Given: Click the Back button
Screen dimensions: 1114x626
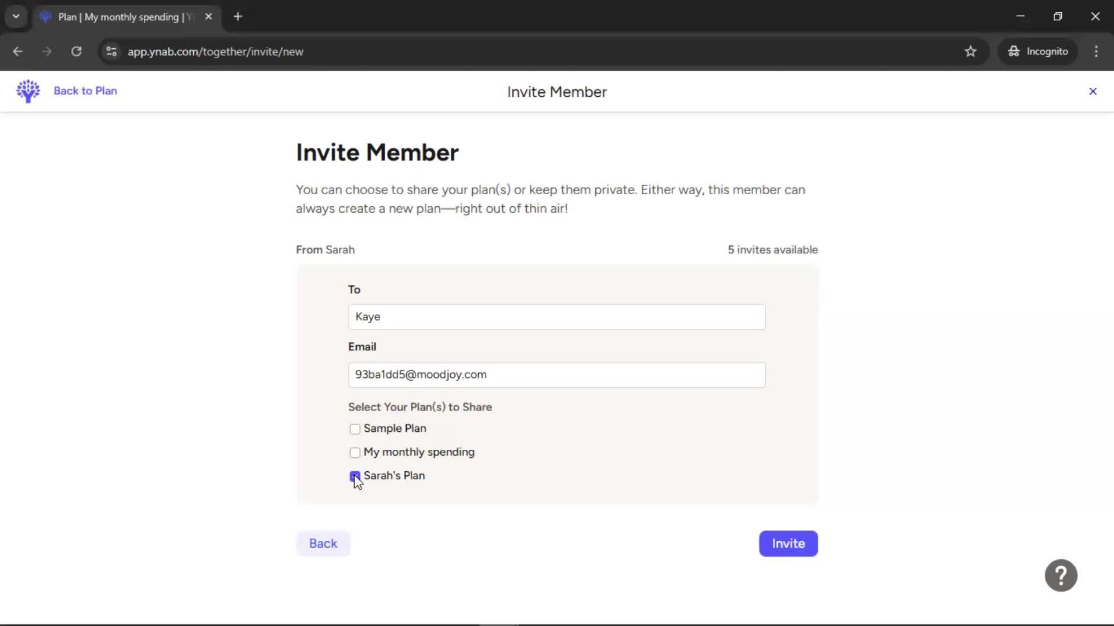Looking at the screenshot, I should [x=323, y=544].
